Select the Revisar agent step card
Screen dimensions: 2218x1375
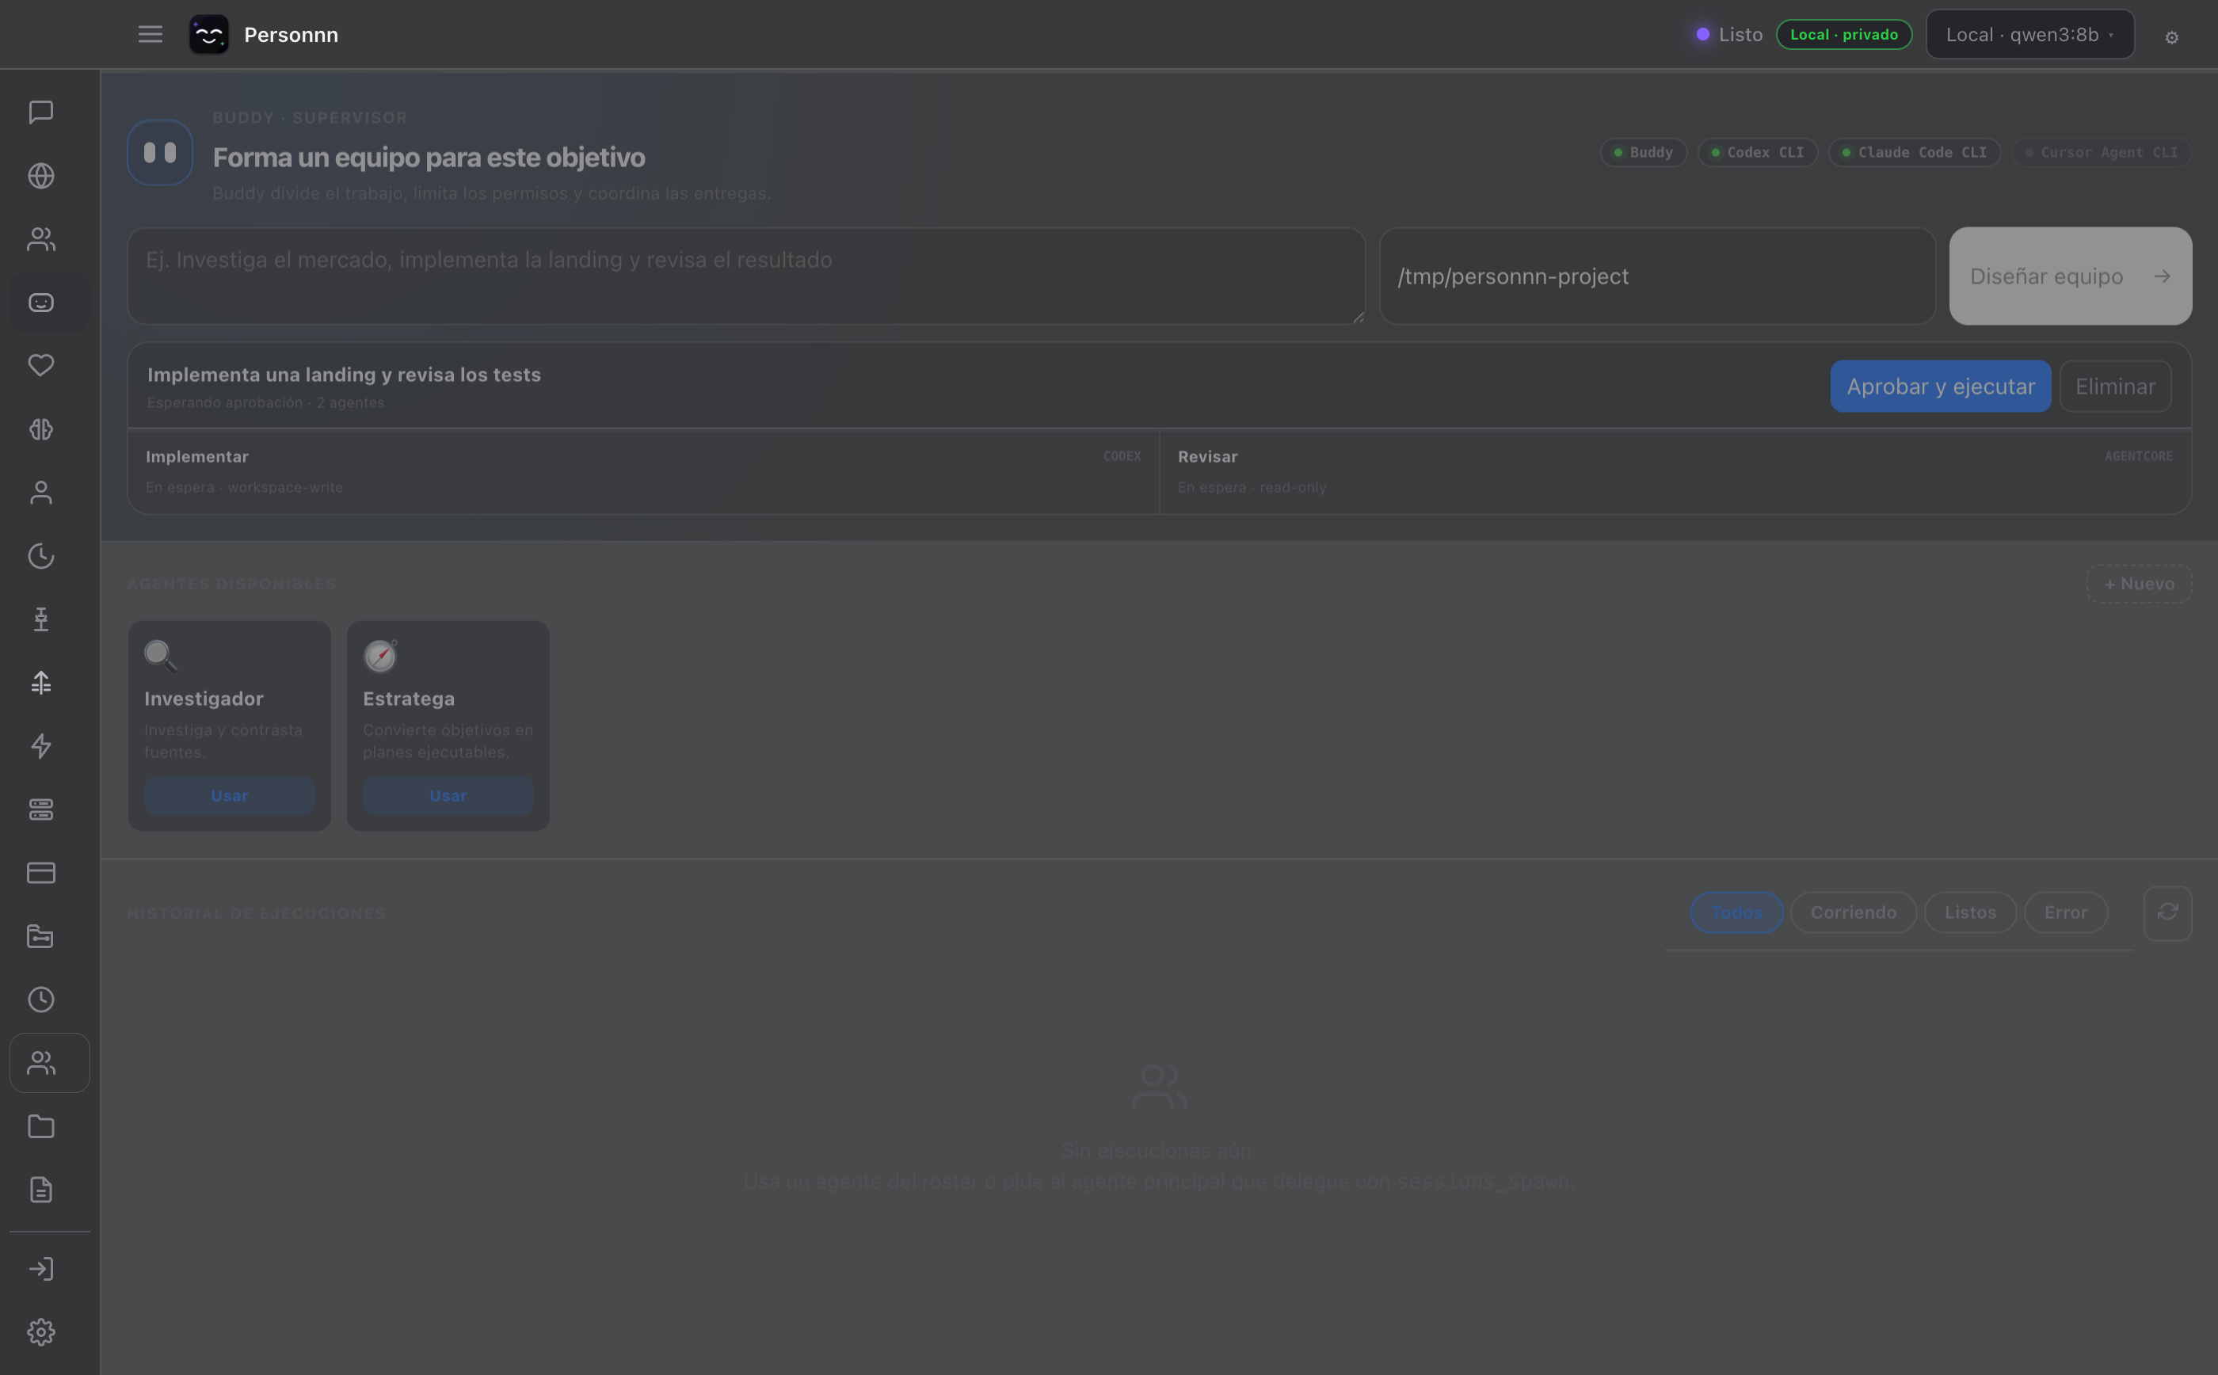coord(1675,471)
